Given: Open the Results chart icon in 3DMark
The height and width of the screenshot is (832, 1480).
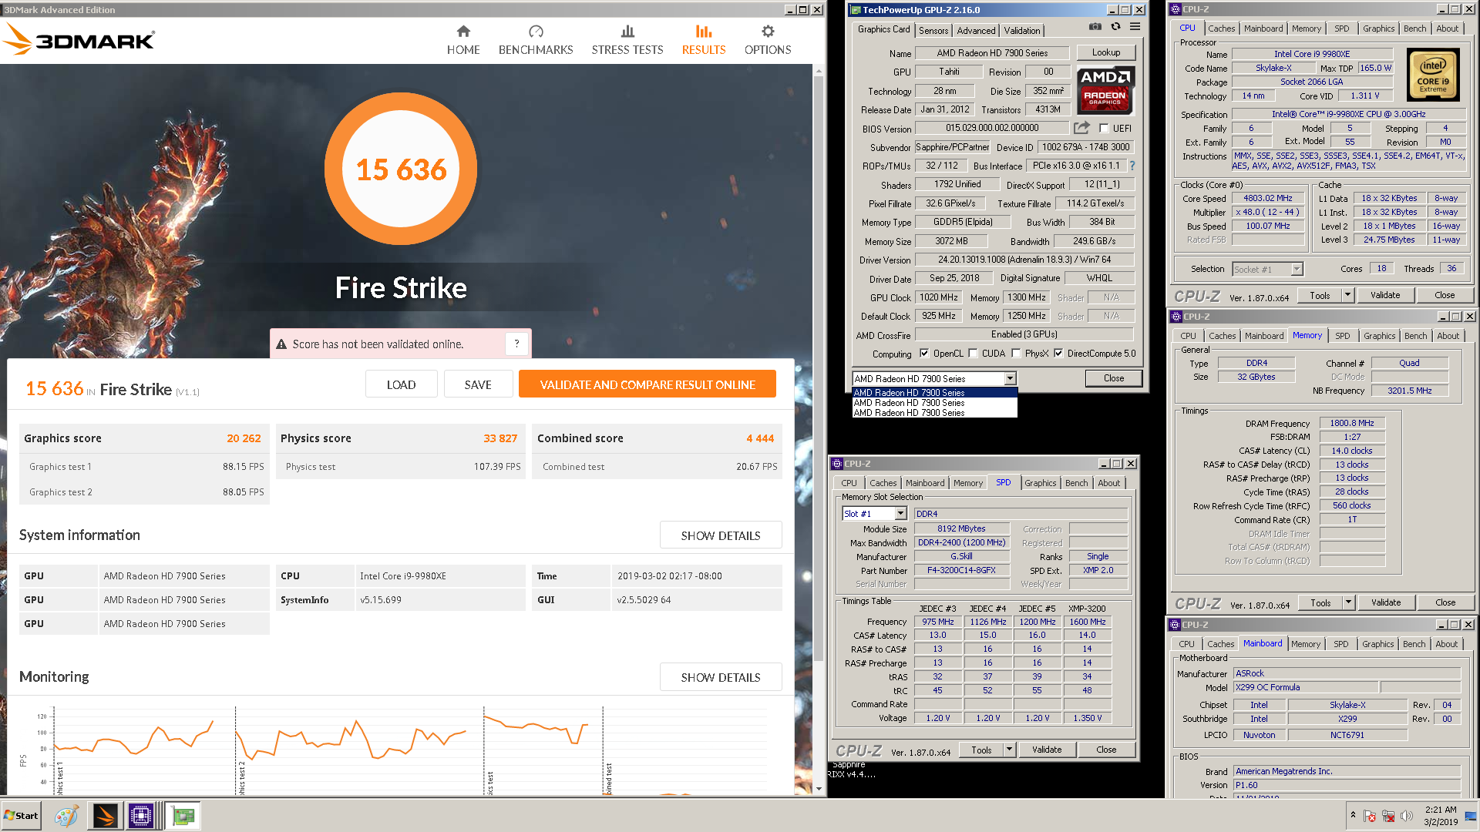Looking at the screenshot, I should (704, 32).
